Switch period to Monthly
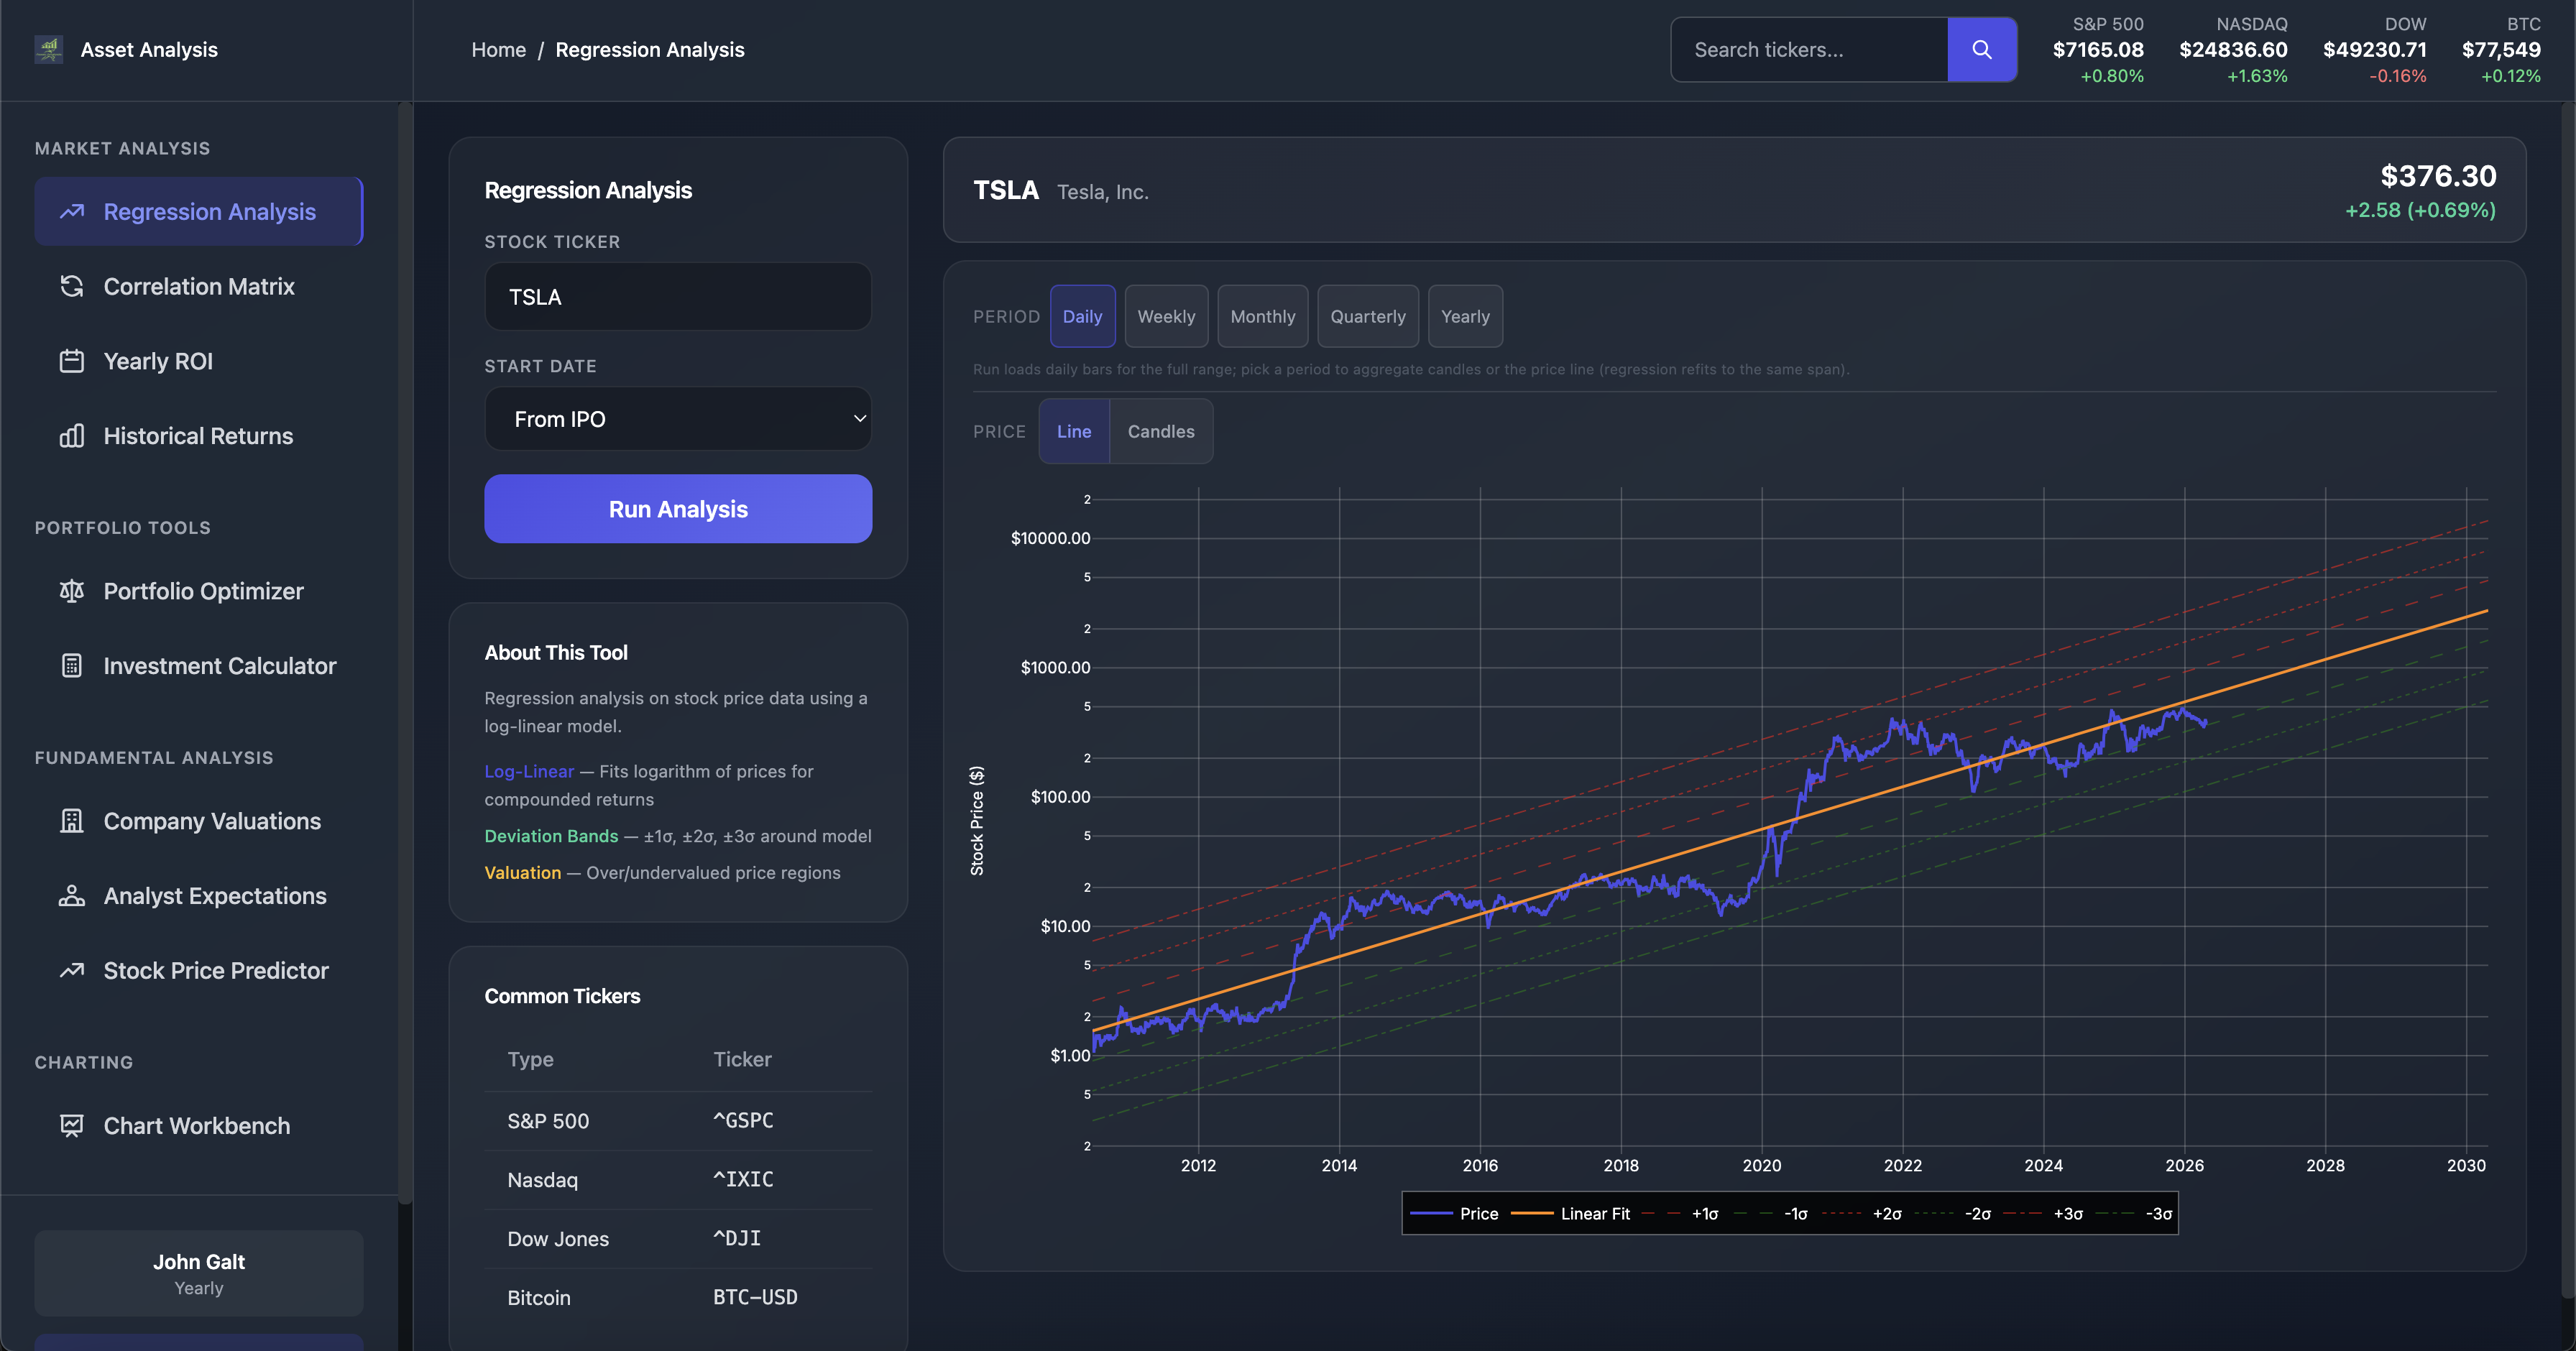 tap(1262, 316)
